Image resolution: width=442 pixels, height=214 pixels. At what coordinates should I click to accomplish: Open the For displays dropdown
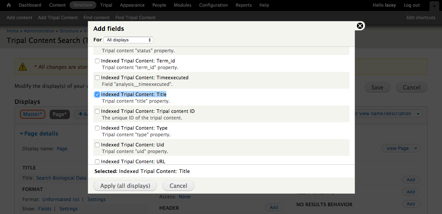pos(128,40)
